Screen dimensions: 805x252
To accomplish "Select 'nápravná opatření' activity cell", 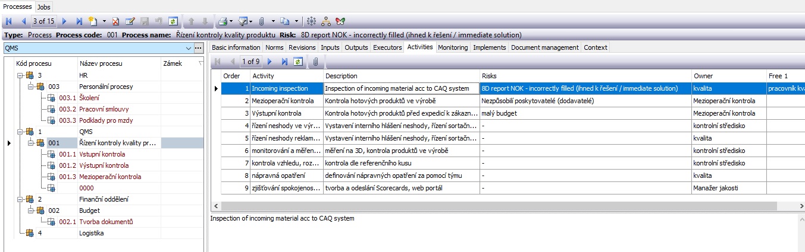I will pyautogui.click(x=287, y=176).
